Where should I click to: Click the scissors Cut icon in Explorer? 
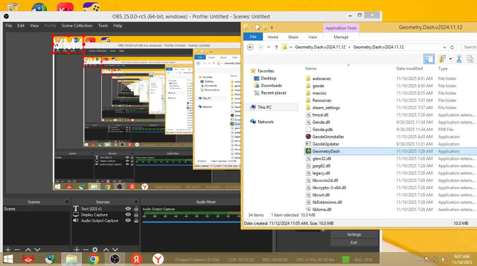(459, 59)
